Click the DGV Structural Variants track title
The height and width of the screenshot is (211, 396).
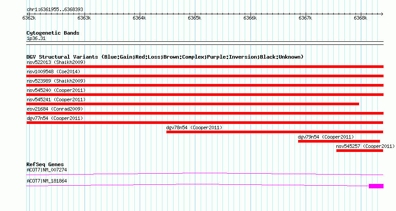[x=165, y=57]
